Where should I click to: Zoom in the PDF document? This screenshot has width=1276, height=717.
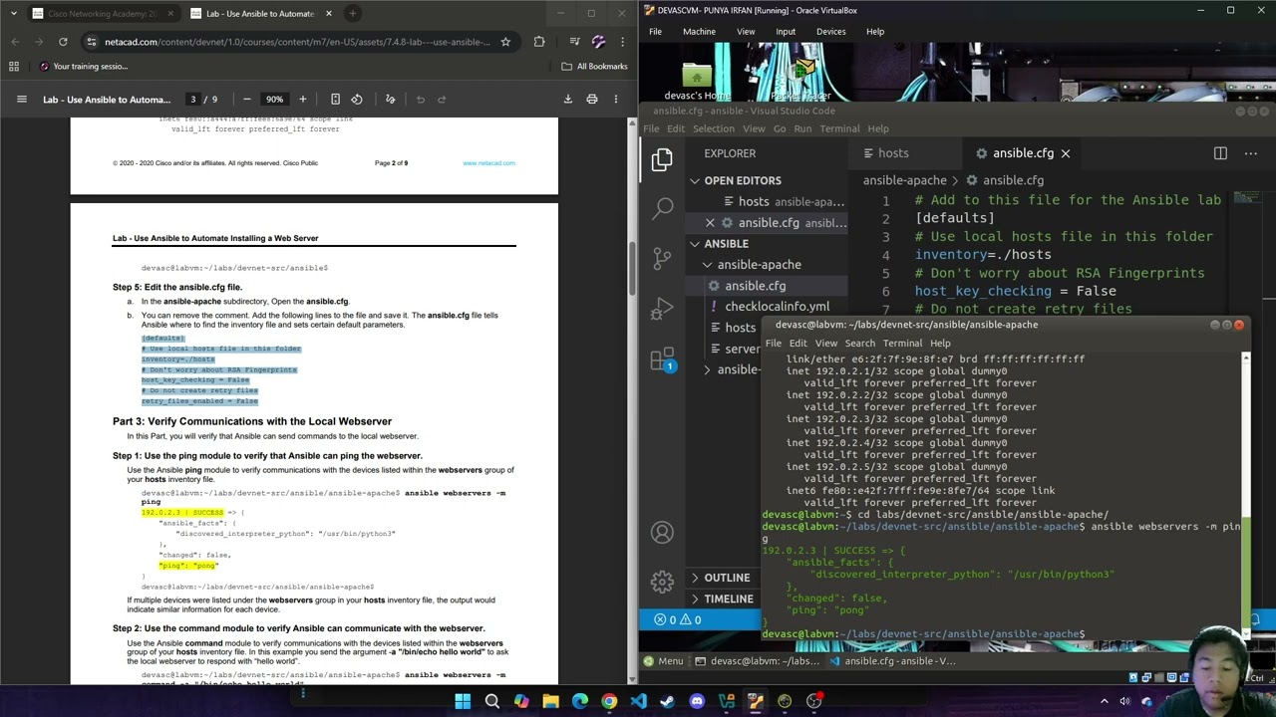point(302,99)
